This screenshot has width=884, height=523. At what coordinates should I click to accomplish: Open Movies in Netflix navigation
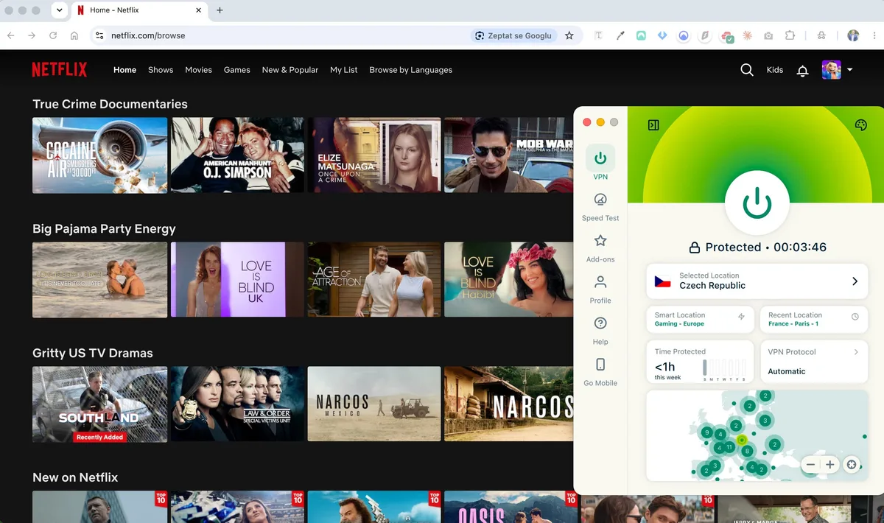pyautogui.click(x=198, y=70)
